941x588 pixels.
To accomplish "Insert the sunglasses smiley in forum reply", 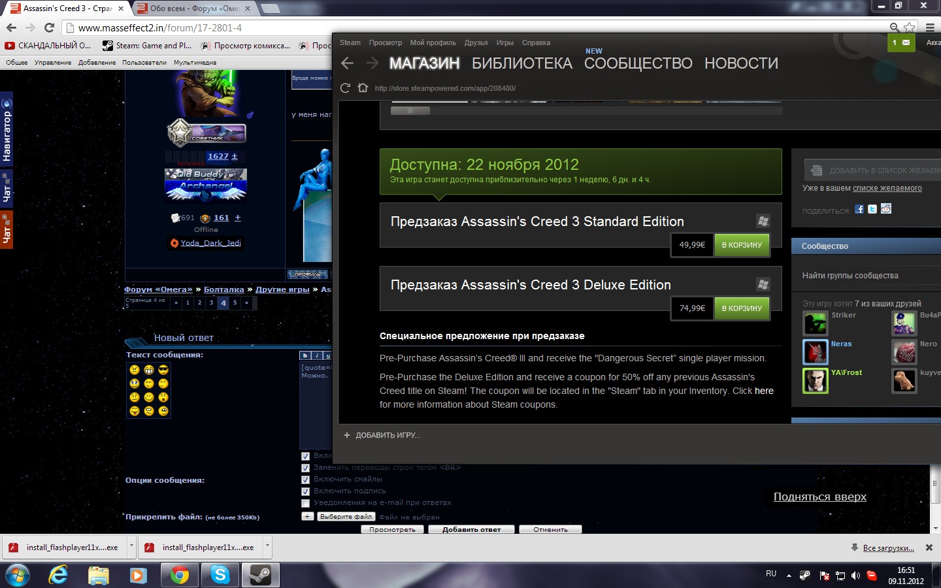I will (163, 370).
